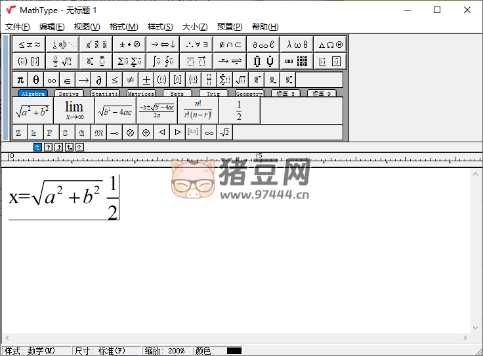Insert the limit x to infinity expression
Screen dimensions: 483x356
pos(74,111)
